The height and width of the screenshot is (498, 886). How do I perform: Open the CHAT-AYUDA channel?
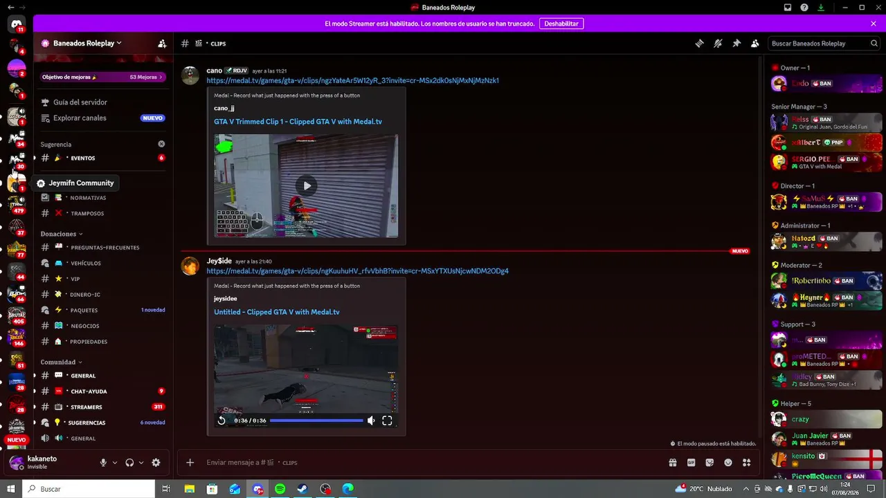coord(102,391)
